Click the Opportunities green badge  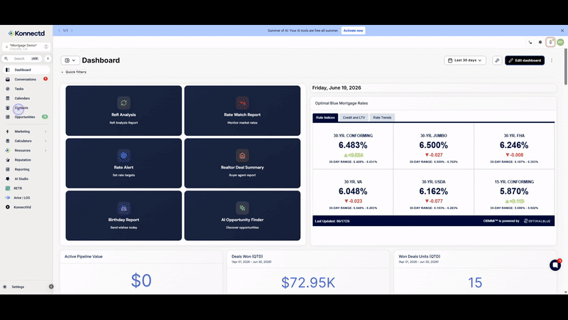click(x=45, y=117)
